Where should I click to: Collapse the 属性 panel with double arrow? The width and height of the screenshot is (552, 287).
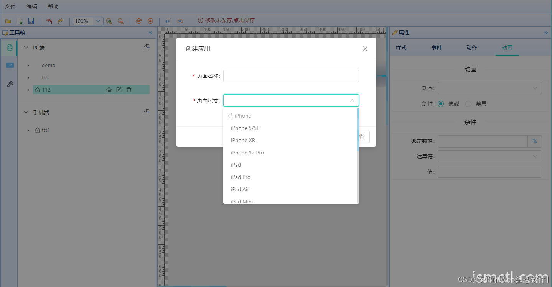(546, 33)
